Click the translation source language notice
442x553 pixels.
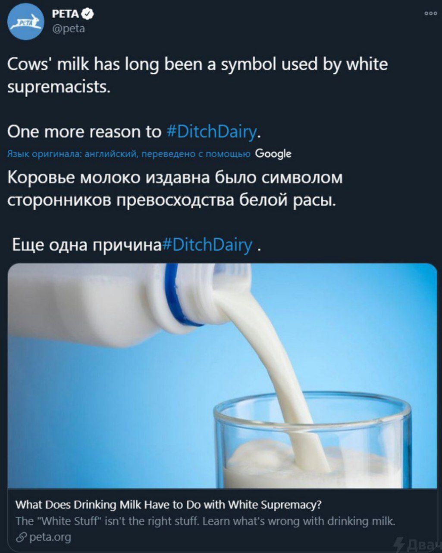pos(129,154)
